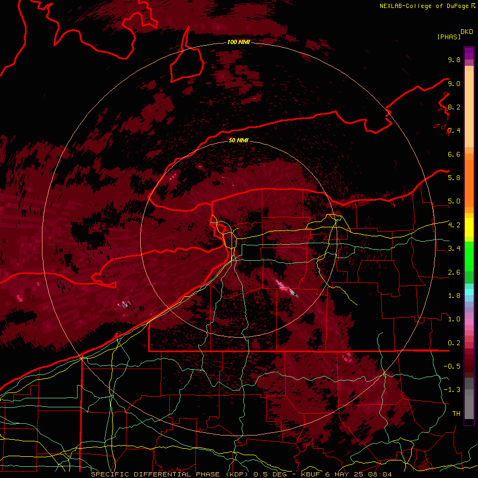
Task: Select the 1.8 scale value
Action: 454,296
